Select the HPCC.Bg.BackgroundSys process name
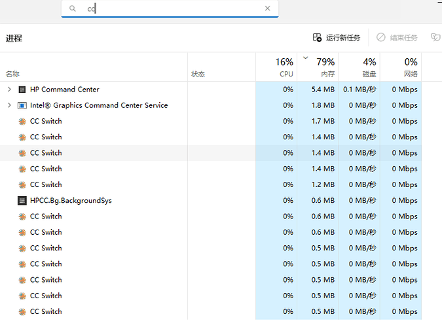This screenshot has width=442, height=327. point(71,201)
